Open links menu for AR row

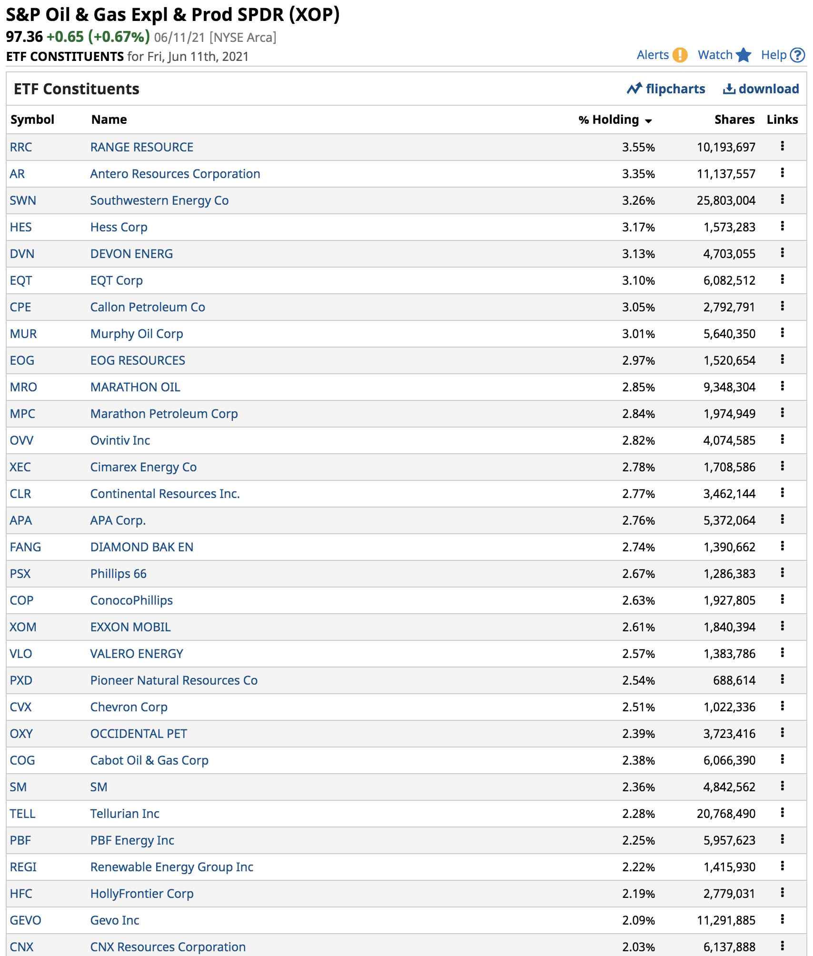[x=782, y=173]
